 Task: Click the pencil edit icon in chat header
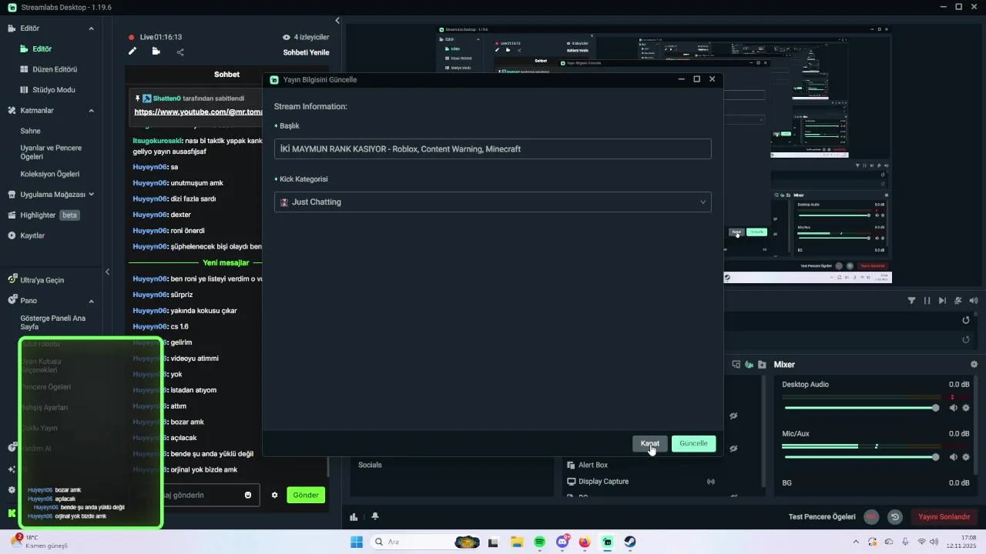(132, 52)
